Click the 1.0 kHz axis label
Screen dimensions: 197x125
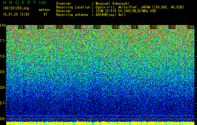point(3,56)
